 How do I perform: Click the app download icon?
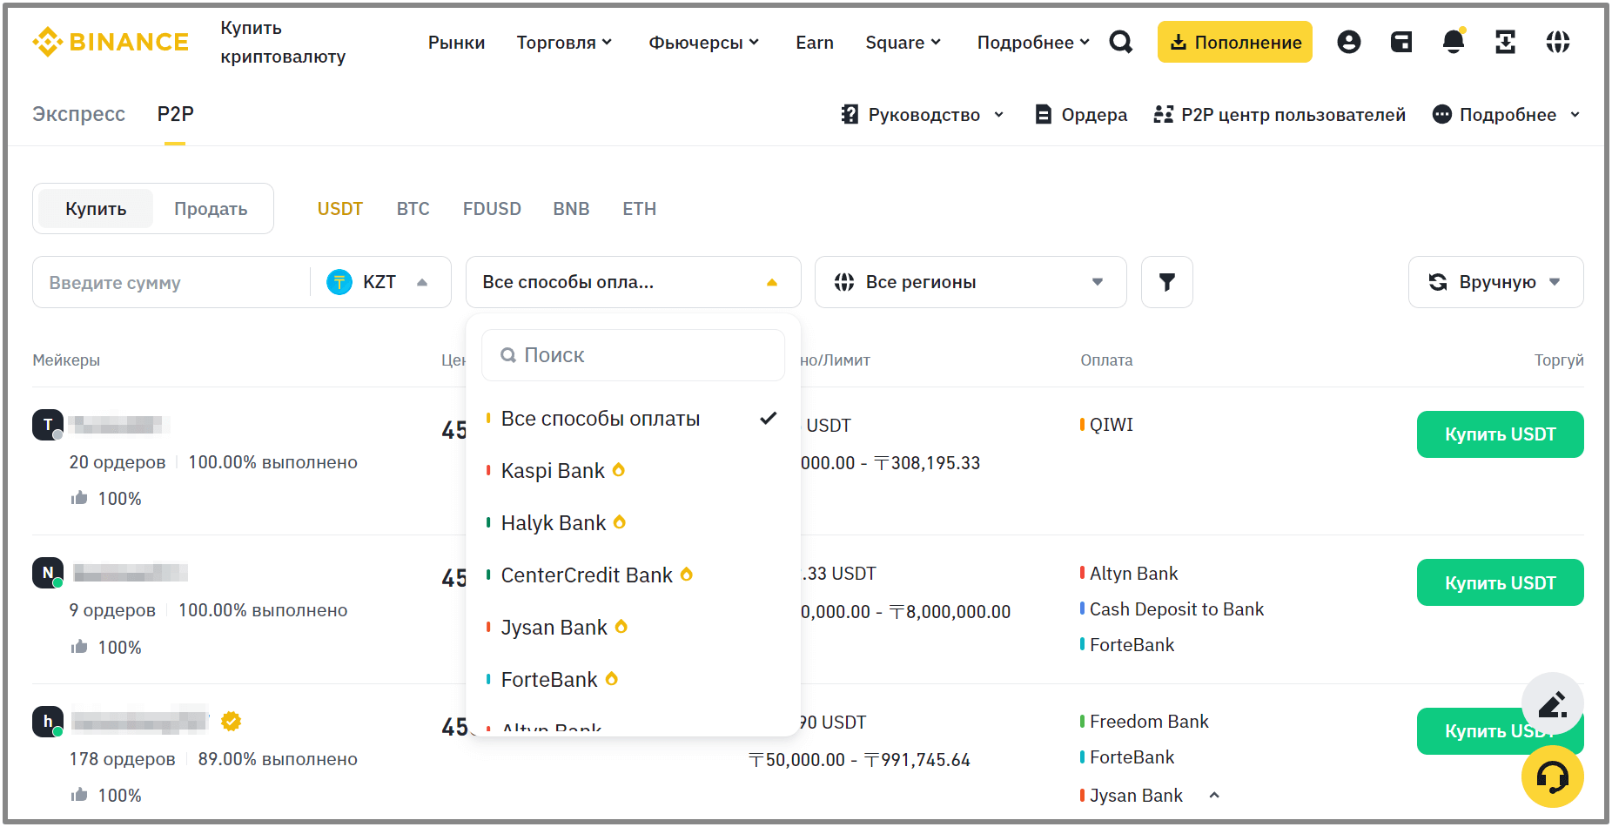tap(1506, 42)
